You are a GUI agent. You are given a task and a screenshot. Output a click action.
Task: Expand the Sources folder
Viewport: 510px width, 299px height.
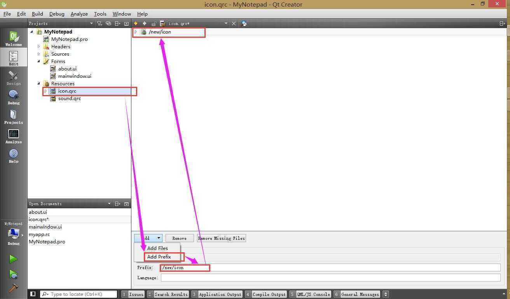[39, 54]
